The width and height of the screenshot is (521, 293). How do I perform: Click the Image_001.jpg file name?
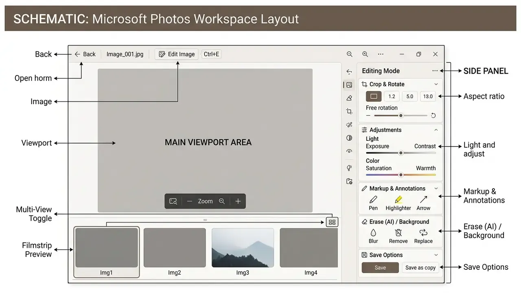(125, 54)
